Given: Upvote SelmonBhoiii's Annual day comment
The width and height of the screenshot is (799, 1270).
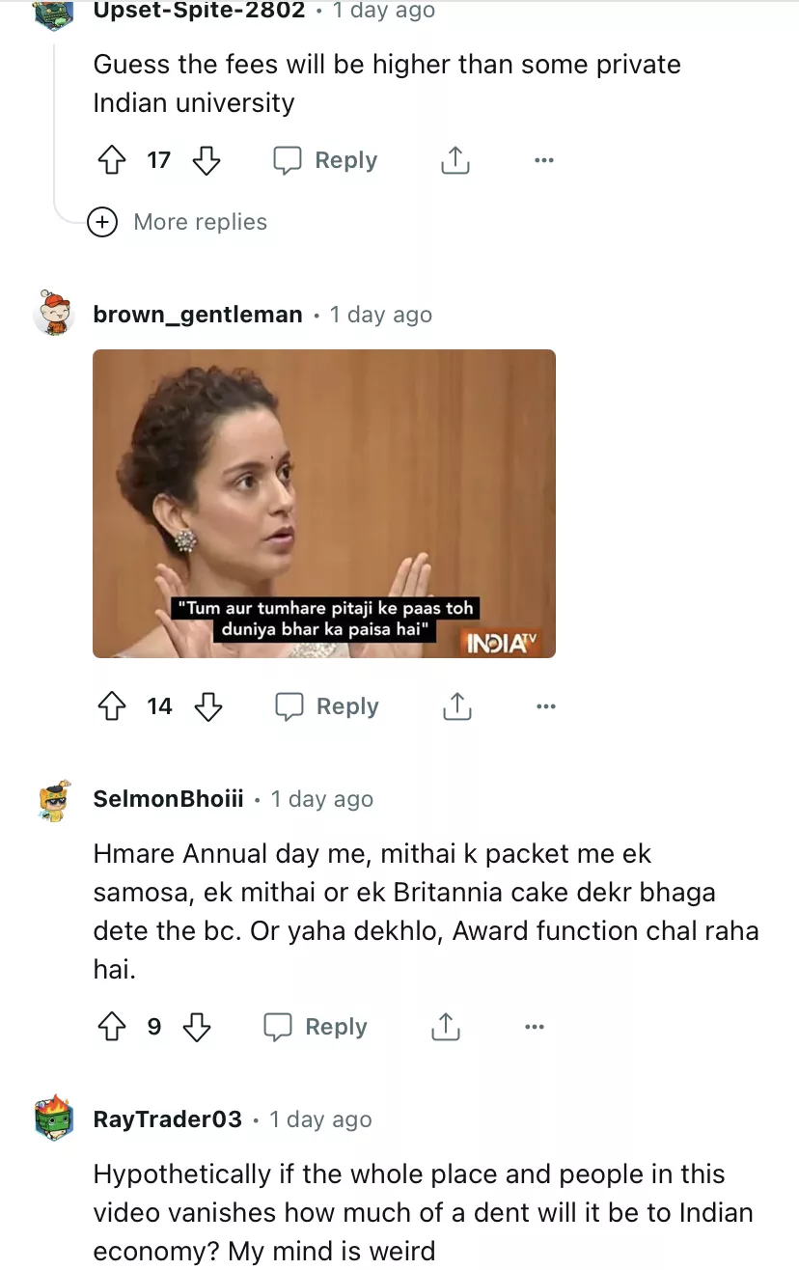Looking at the screenshot, I should point(113,1027).
